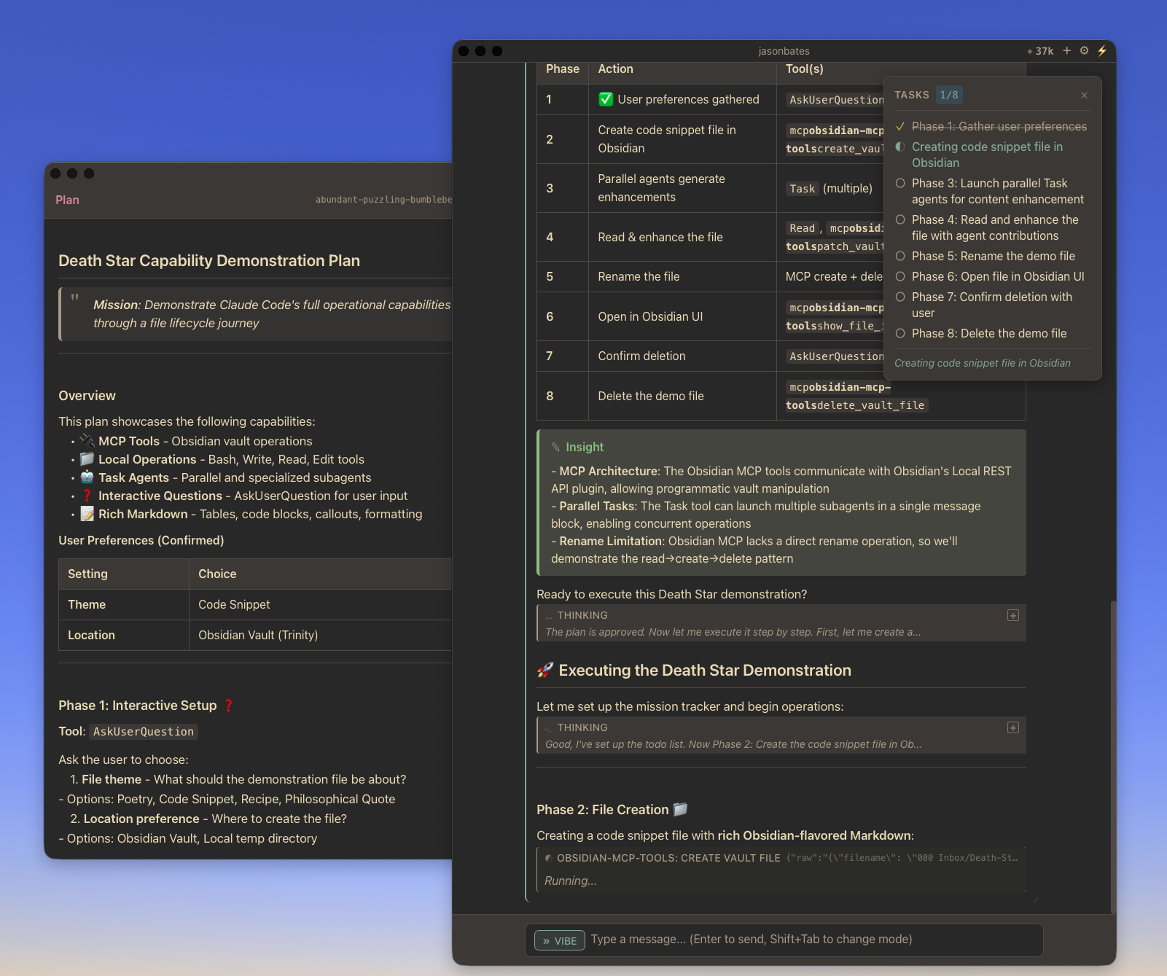Click the green checkmark on User preferences gathered

tap(607, 99)
